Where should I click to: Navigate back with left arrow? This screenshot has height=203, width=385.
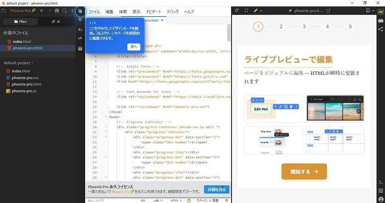(x=42, y=11)
